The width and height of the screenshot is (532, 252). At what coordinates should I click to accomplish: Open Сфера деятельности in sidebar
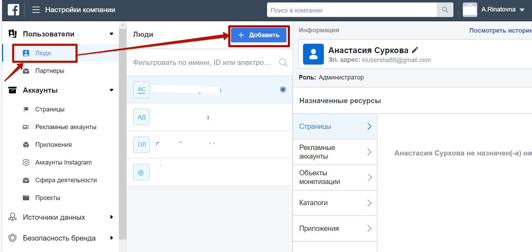[x=66, y=180]
